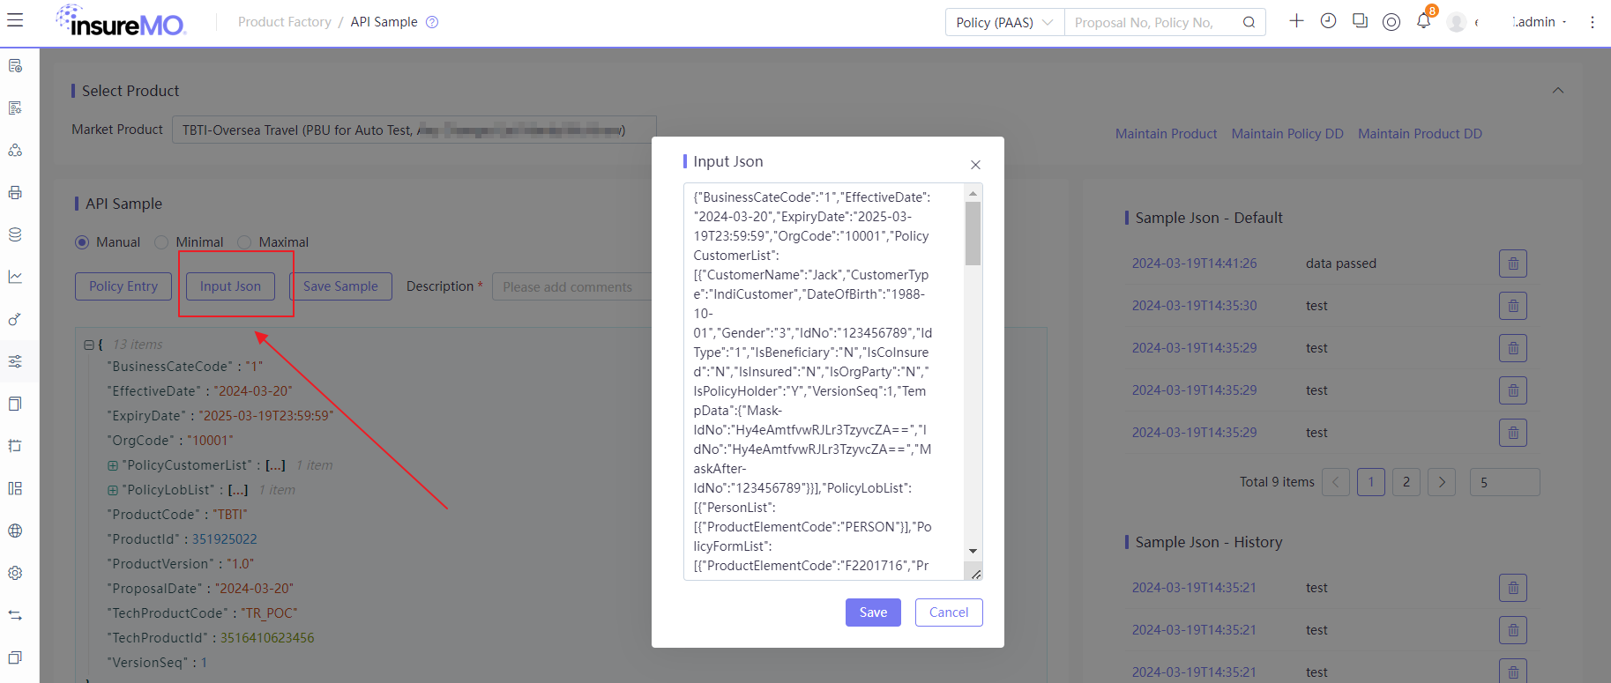Click the search magnifier icon

click(x=1249, y=22)
